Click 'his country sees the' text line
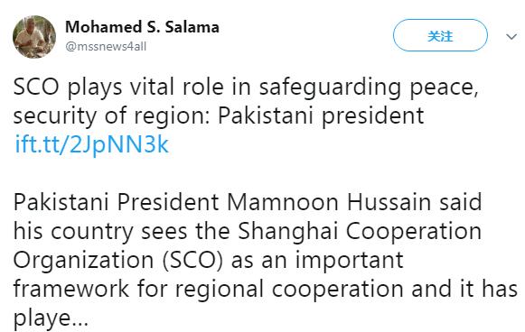 [x=122, y=231]
